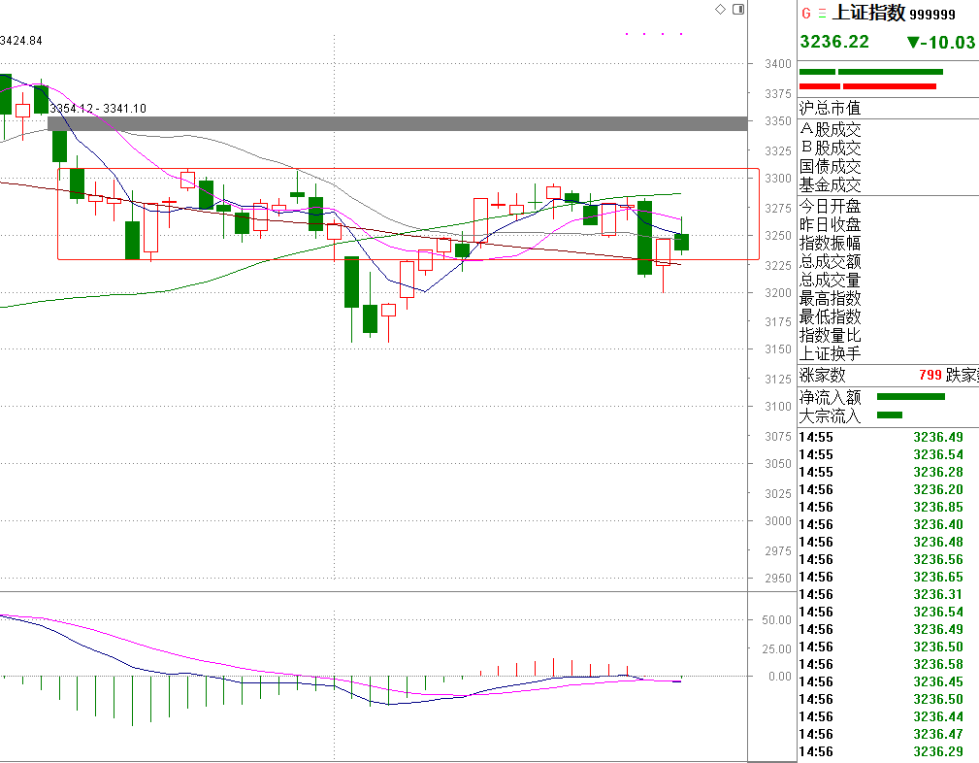This screenshot has height=763, width=979.
Task: Select the tick row with price 3236.58
Action: tap(889, 664)
